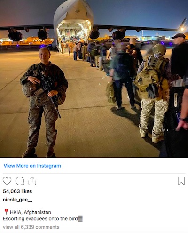Open comments via the speech bubble icon
This screenshot has width=188, height=233.
(20, 181)
